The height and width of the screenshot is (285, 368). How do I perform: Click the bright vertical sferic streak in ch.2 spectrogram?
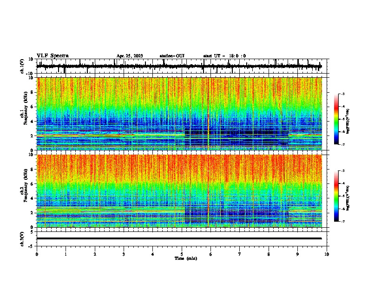click(x=208, y=191)
